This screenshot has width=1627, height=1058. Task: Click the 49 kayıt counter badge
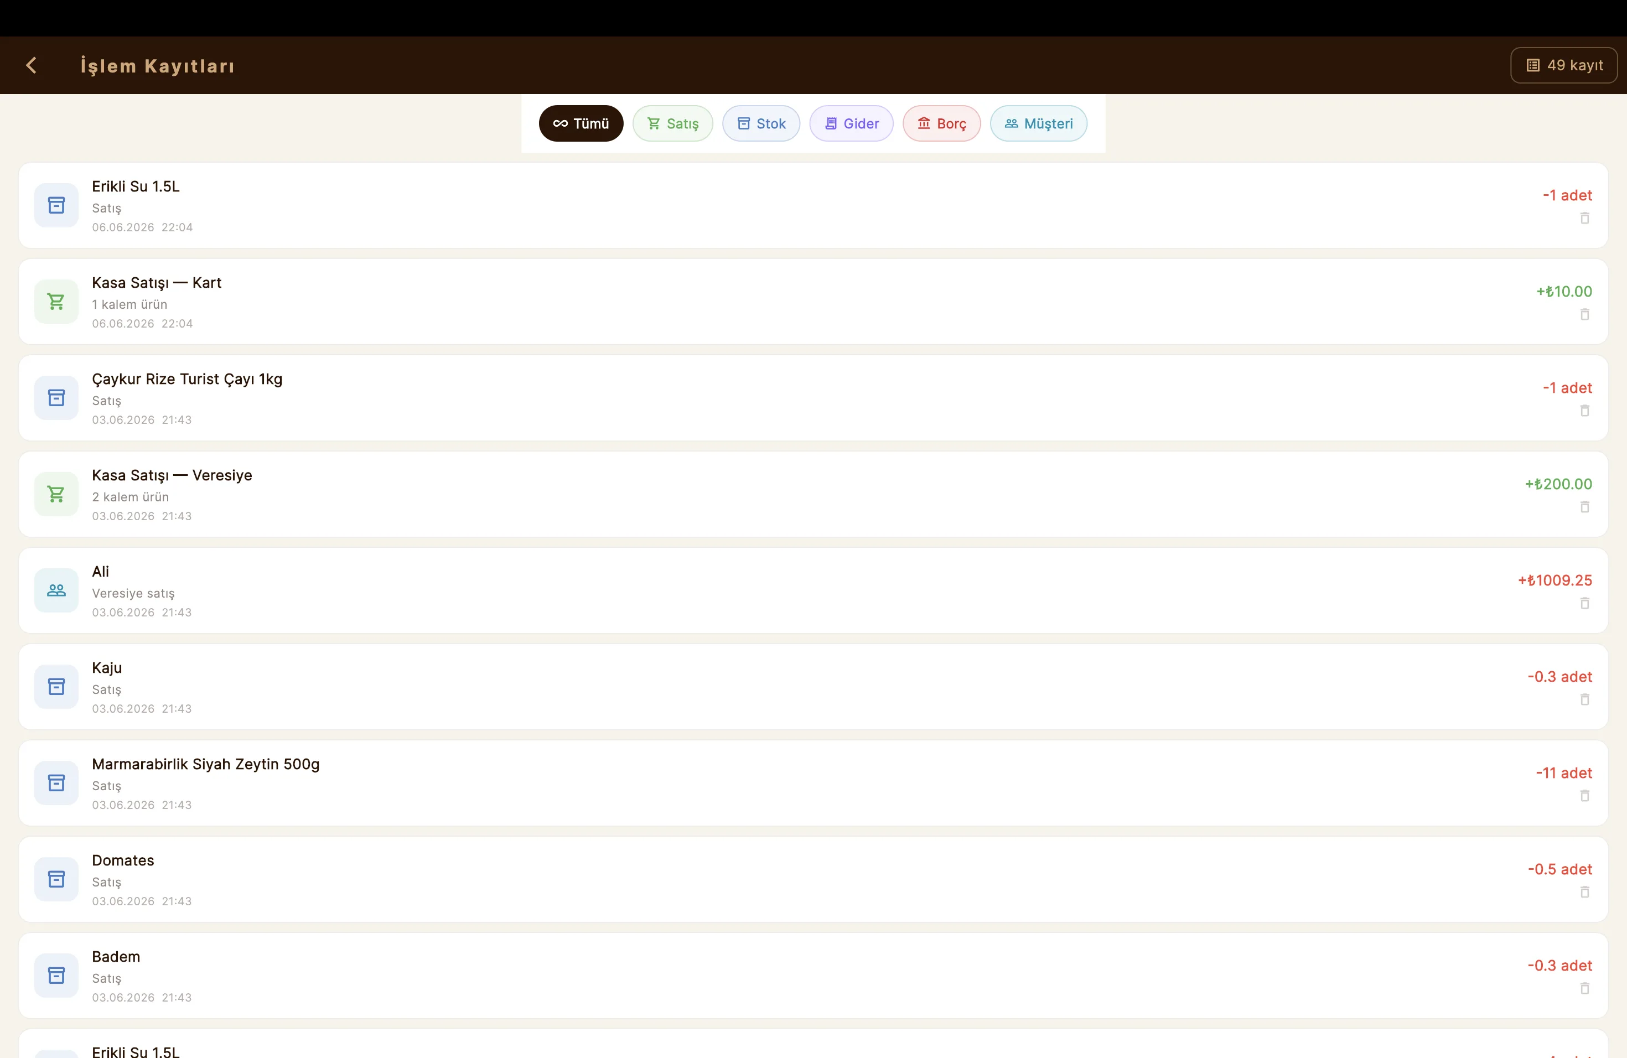pos(1563,66)
